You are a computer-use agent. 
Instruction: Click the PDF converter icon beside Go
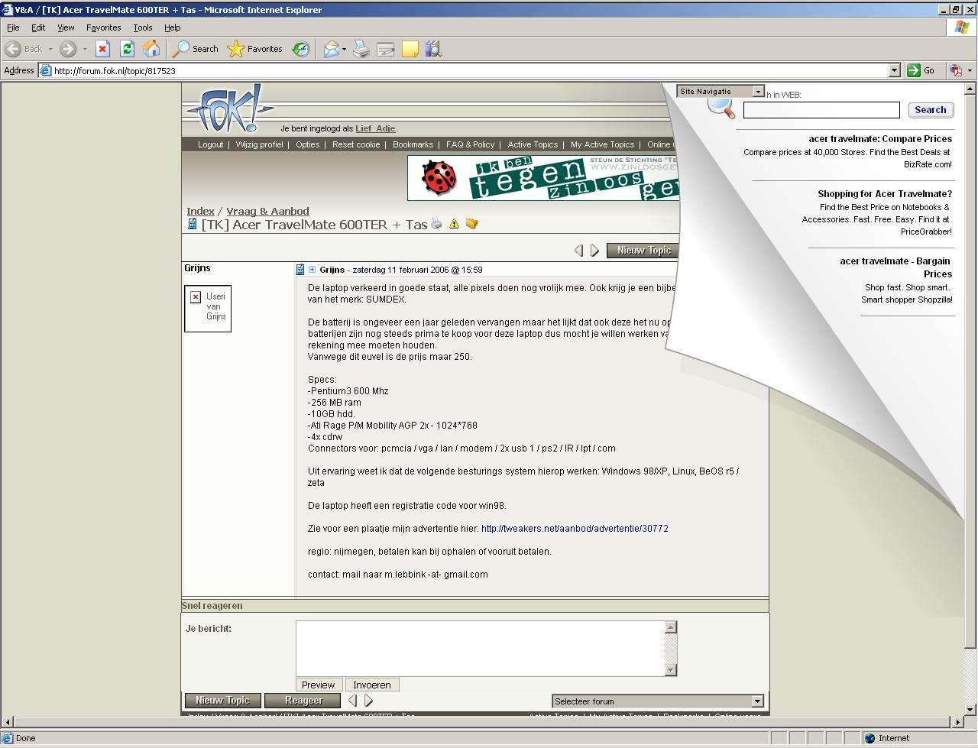coord(955,70)
